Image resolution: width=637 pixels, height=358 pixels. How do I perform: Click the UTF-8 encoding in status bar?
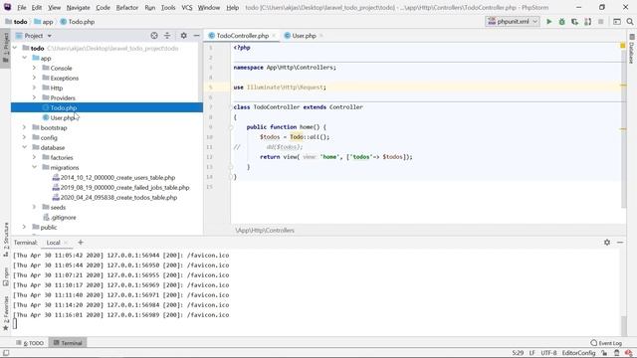coord(548,353)
